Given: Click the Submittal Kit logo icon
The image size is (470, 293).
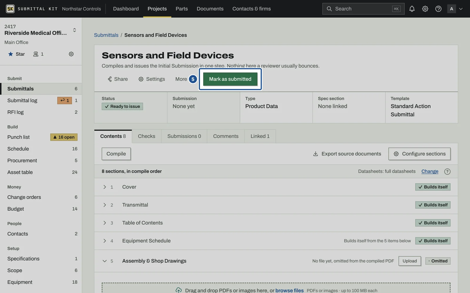Looking at the screenshot, I should [10, 9].
